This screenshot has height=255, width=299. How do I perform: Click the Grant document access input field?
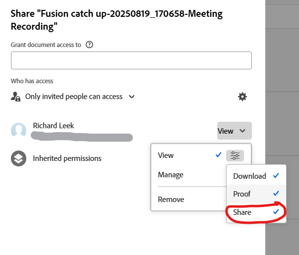[x=131, y=60]
